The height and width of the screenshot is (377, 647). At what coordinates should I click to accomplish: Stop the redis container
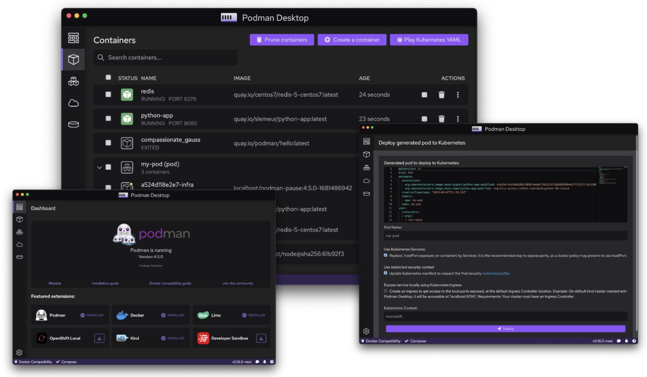[424, 95]
